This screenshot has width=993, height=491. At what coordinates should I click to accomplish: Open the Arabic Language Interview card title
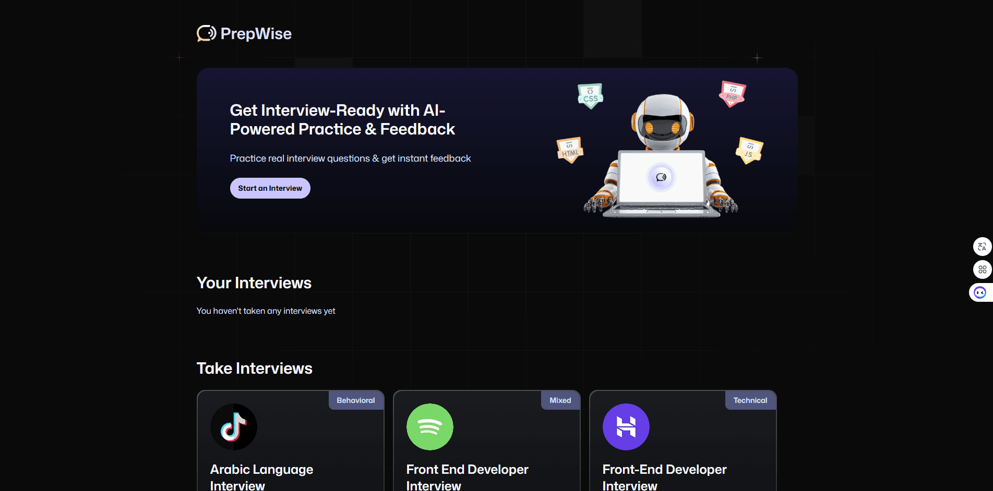(261, 469)
